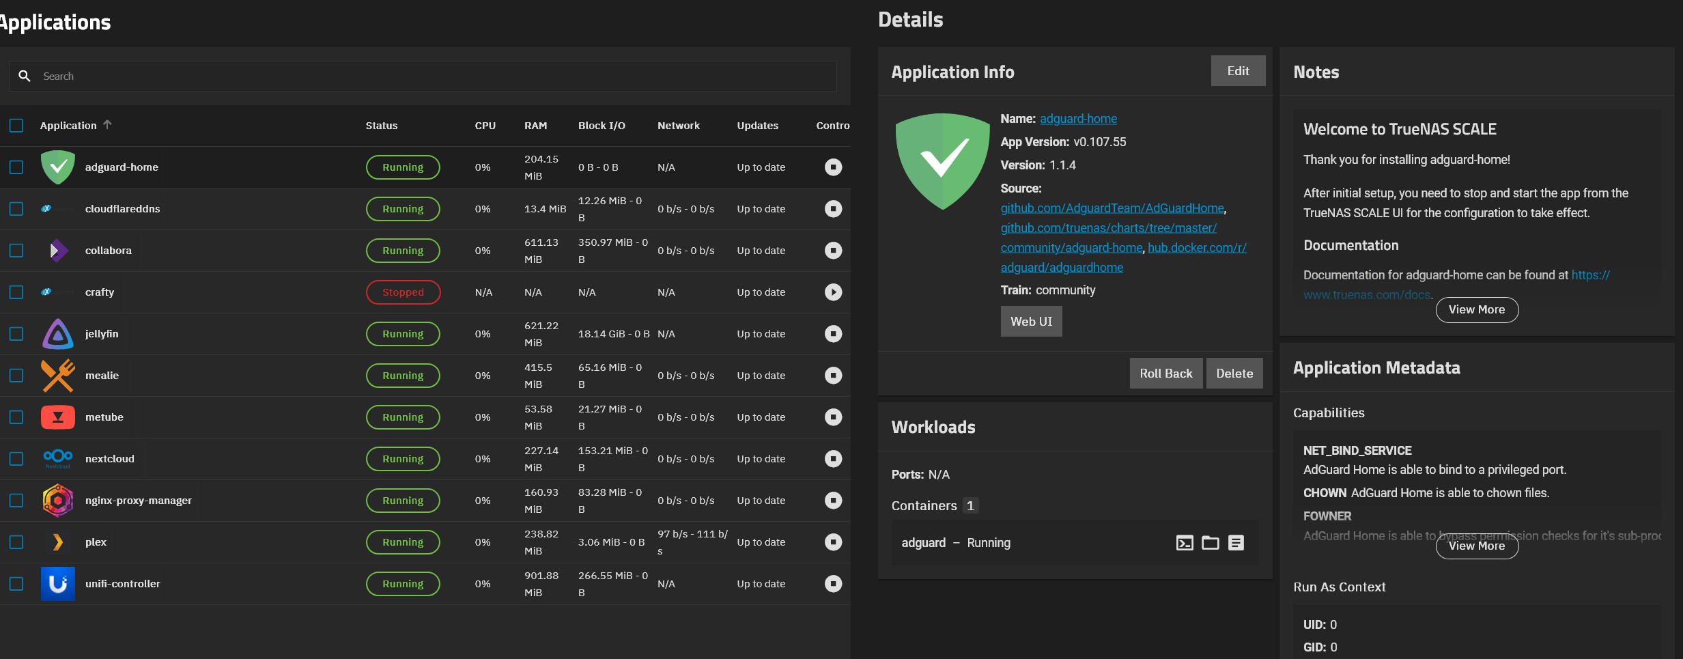Click the search magnifier icon
The height and width of the screenshot is (659, 1683).
[x=25, y=76]
